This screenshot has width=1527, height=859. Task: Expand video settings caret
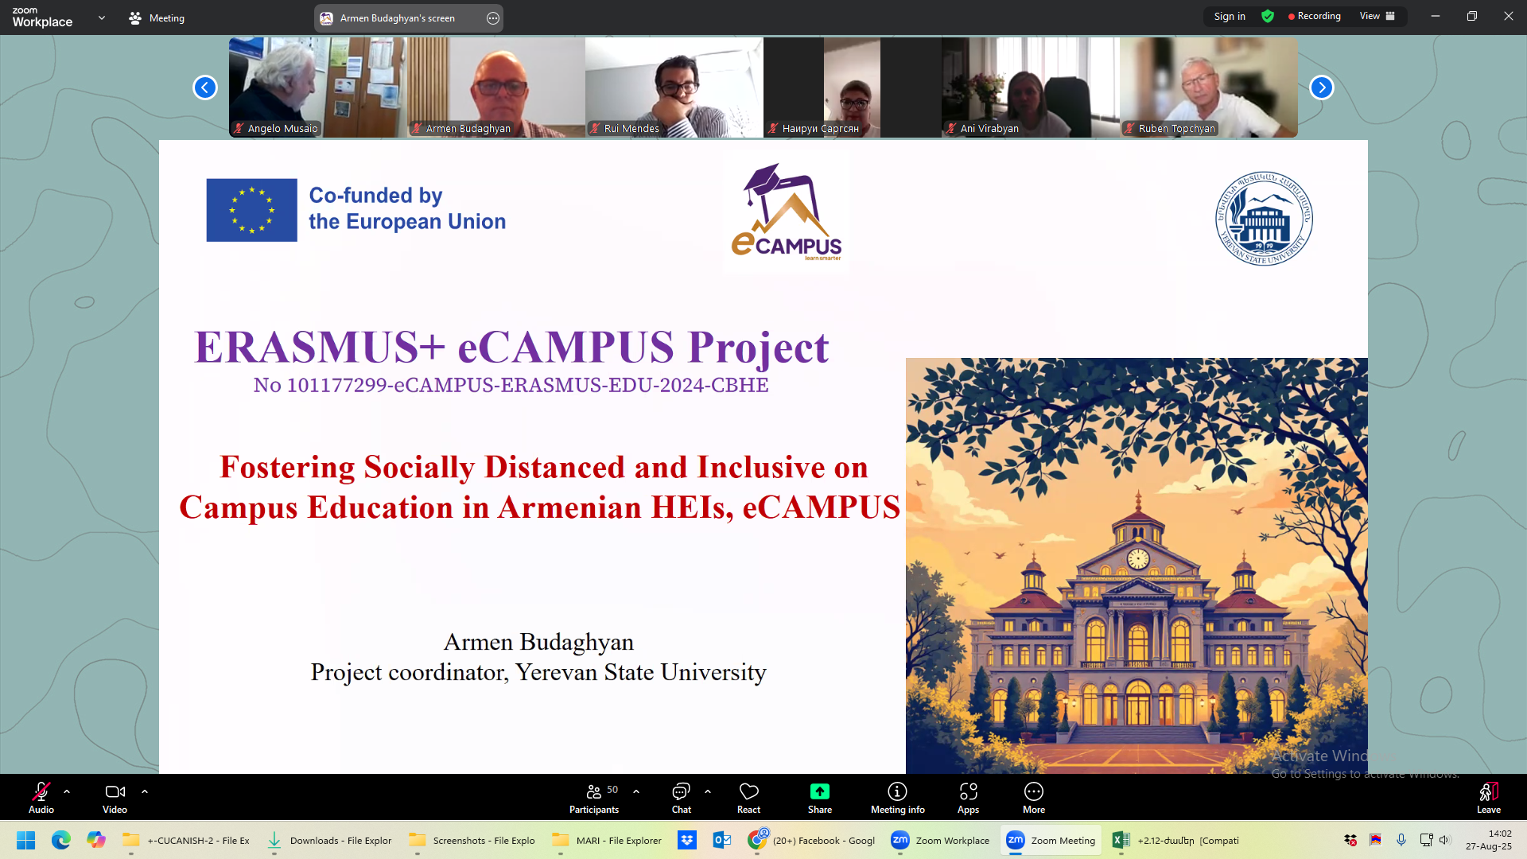pyautogui.click(x=145, y=791)
